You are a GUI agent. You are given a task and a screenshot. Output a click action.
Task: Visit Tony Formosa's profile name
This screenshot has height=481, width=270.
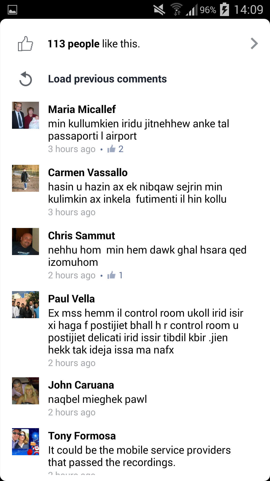coord(82,436)
